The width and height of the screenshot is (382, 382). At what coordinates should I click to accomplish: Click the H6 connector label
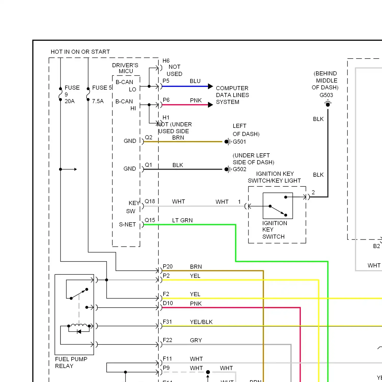(x=166, y=61)
